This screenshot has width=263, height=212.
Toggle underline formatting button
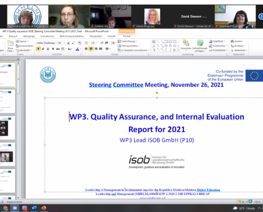click(48, 49)
